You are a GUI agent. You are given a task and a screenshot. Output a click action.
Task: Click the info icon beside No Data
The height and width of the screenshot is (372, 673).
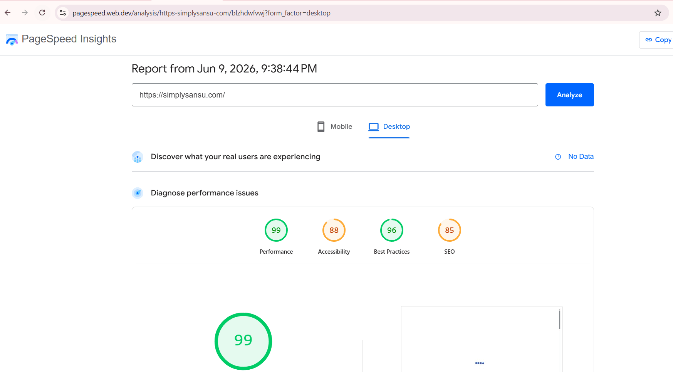[x=558, y=157]
